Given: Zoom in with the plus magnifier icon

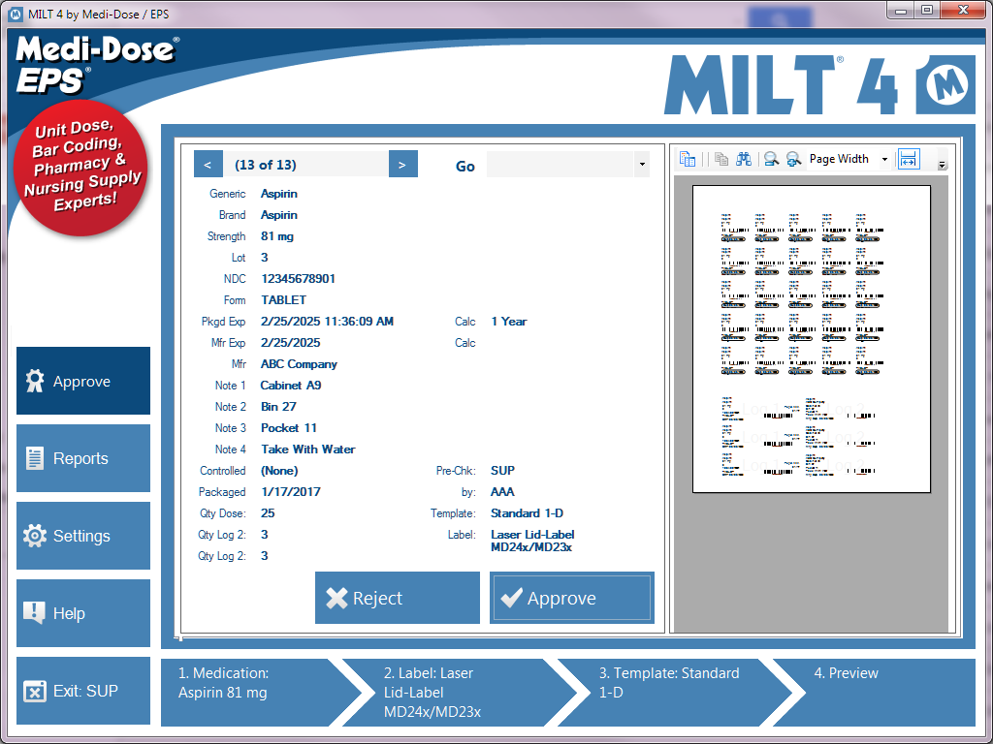Looking at the screenshot, I should (x=793, y=159).
